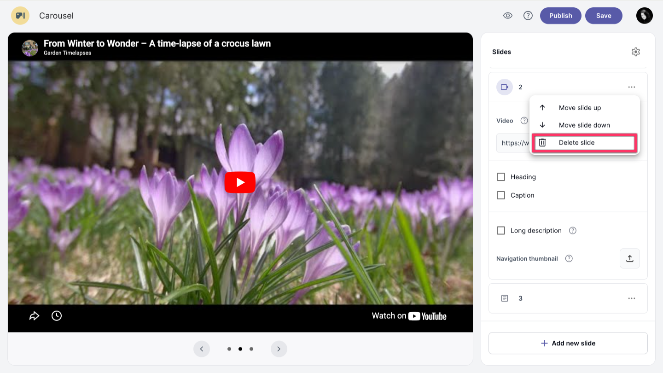
Task: Enable the Heading checkbox
Action: pyautogui.click(x=501, y=177)
